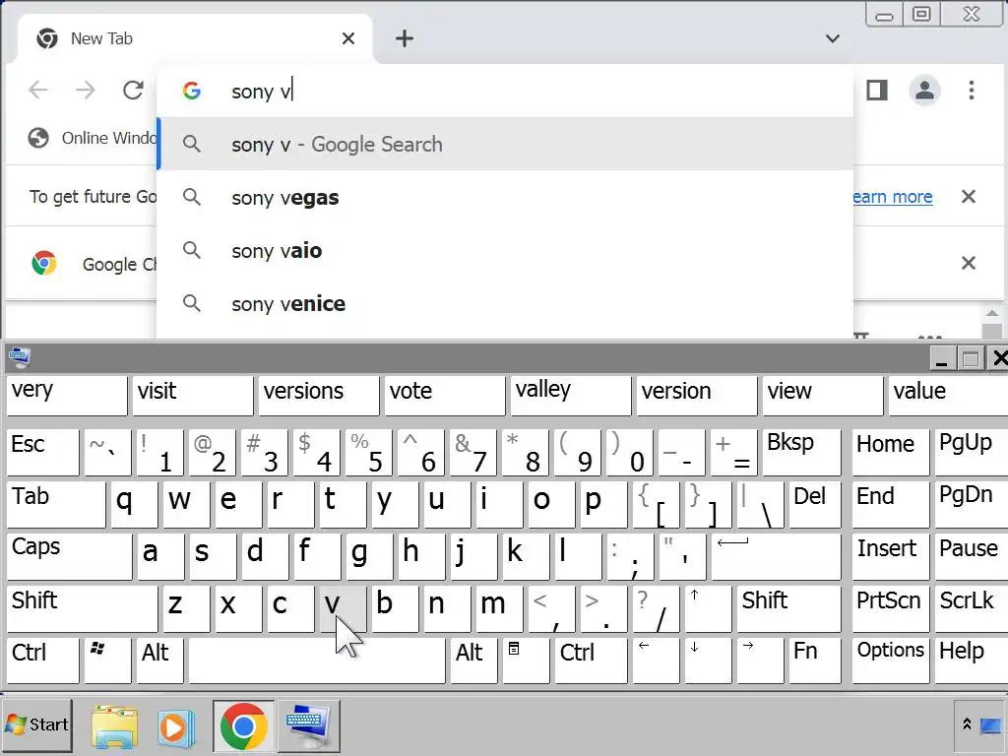The width and height of the screenshot is (1008, 756).
Task: Click the Home key
Action: point(890,453)
